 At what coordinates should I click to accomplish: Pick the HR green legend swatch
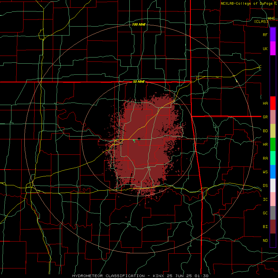(273, 145)
